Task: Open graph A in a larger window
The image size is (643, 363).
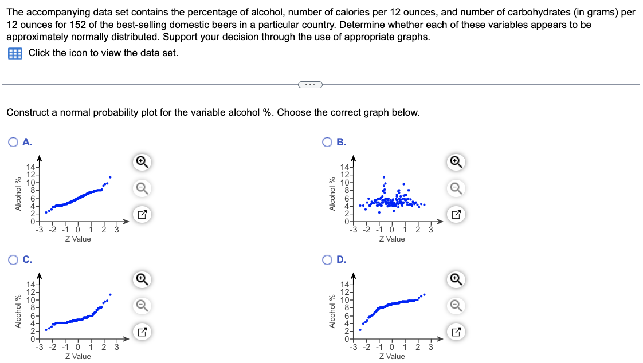Action: [141, 214]
